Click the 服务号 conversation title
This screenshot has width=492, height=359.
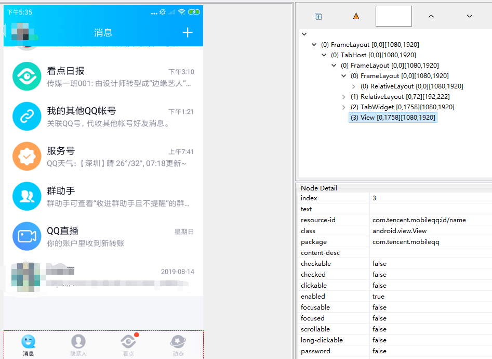click(x=61, y=150)
